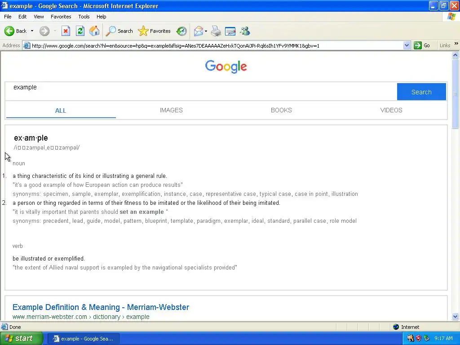Image resolution: width=460 pixels, height=345 pixels.
Task: Click the Google search box containing example
Action: (201, 92)
